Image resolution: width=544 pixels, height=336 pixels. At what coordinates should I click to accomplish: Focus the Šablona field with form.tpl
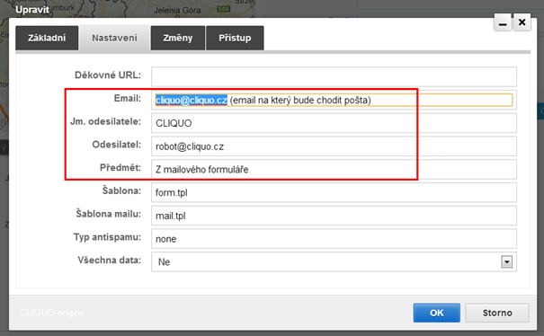(334, 192)
